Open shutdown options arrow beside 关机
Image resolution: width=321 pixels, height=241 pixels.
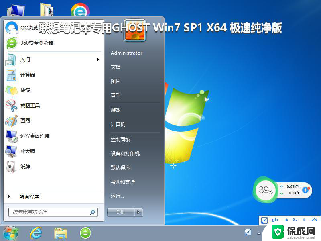(138, 212)
